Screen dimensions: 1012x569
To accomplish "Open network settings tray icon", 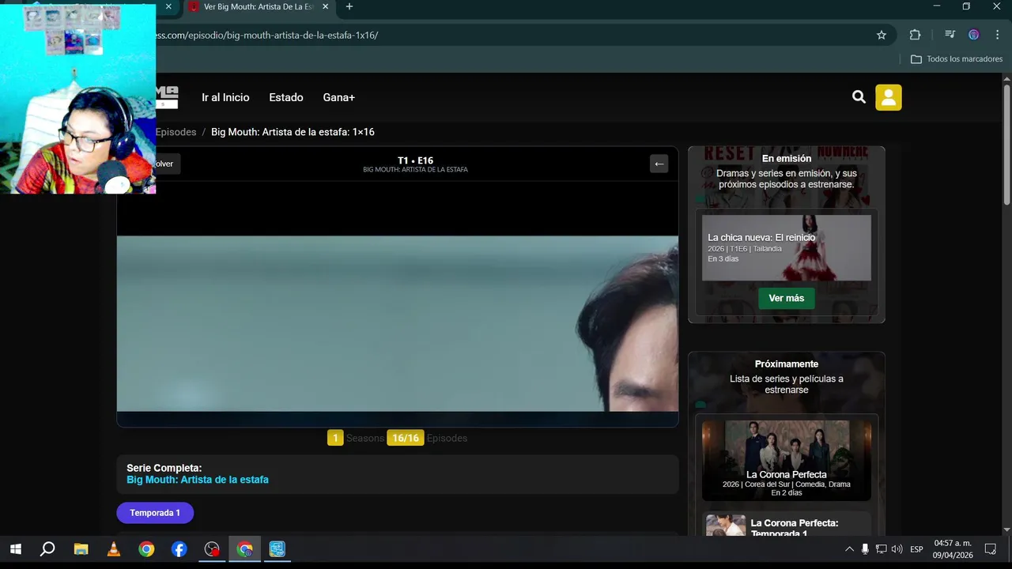I will click(881, 549).
